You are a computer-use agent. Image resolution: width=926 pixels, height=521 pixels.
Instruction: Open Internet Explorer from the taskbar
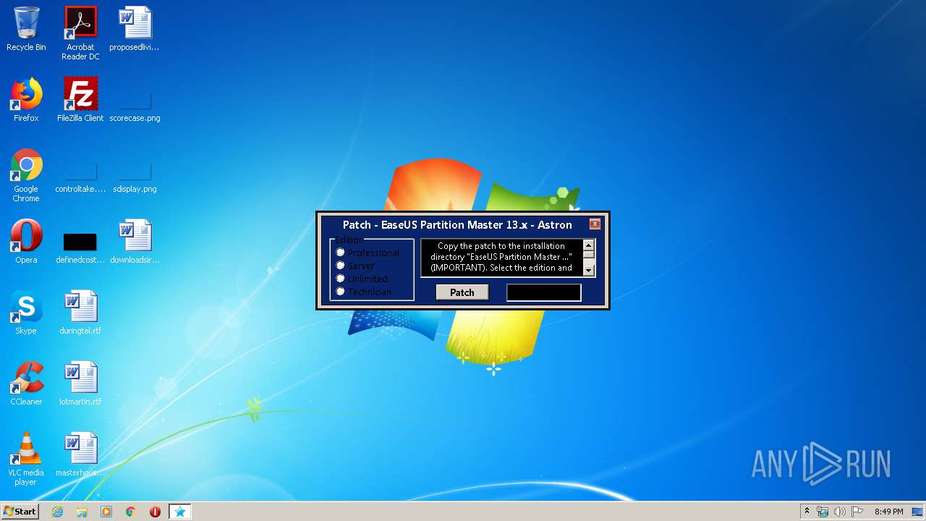[x=57, y=512]
